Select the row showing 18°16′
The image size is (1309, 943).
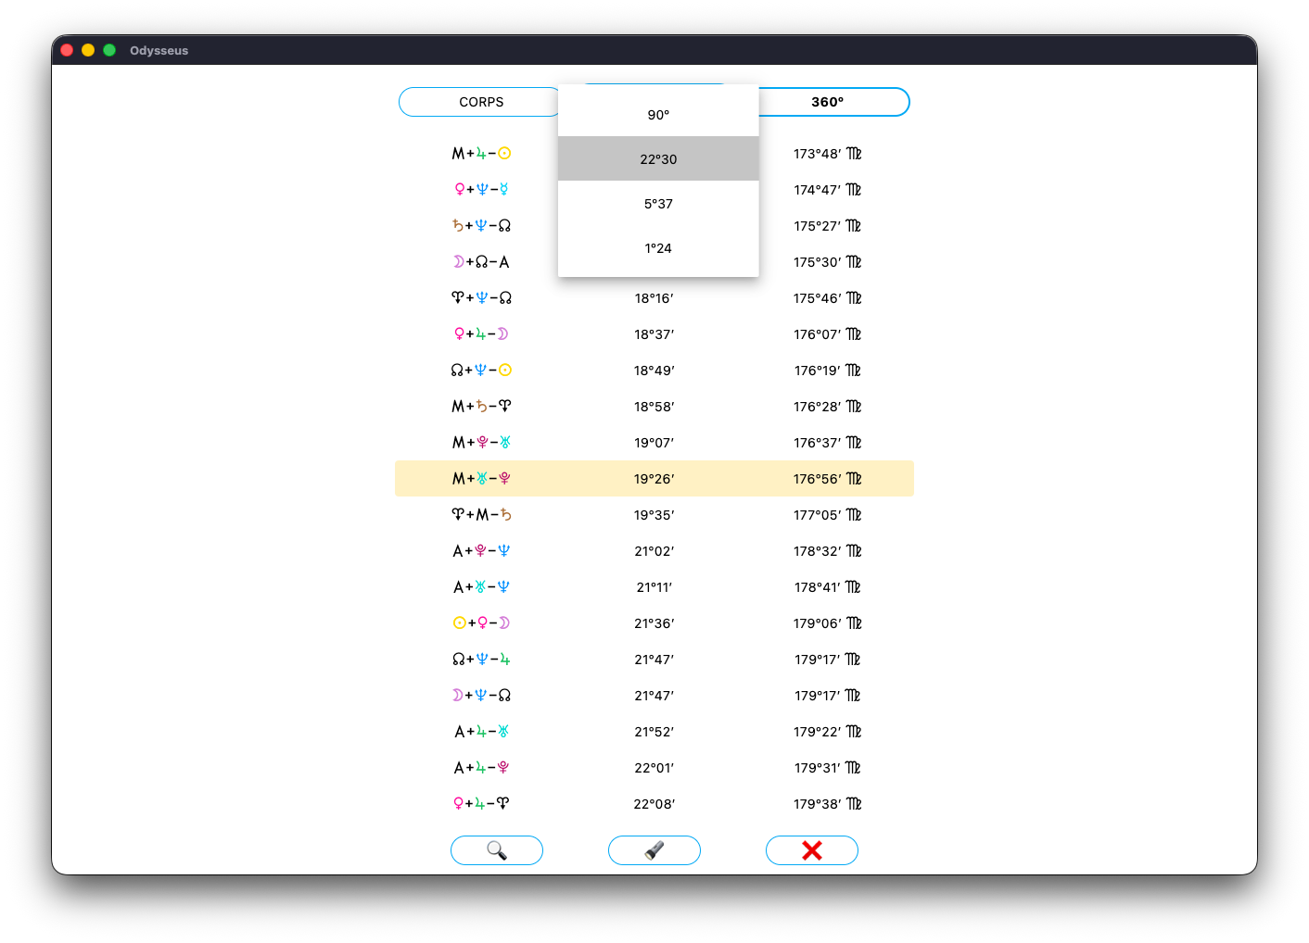pos(654,298)
